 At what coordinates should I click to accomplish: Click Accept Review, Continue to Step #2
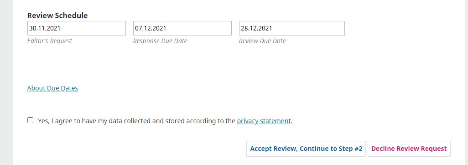(x=306, y=149)
